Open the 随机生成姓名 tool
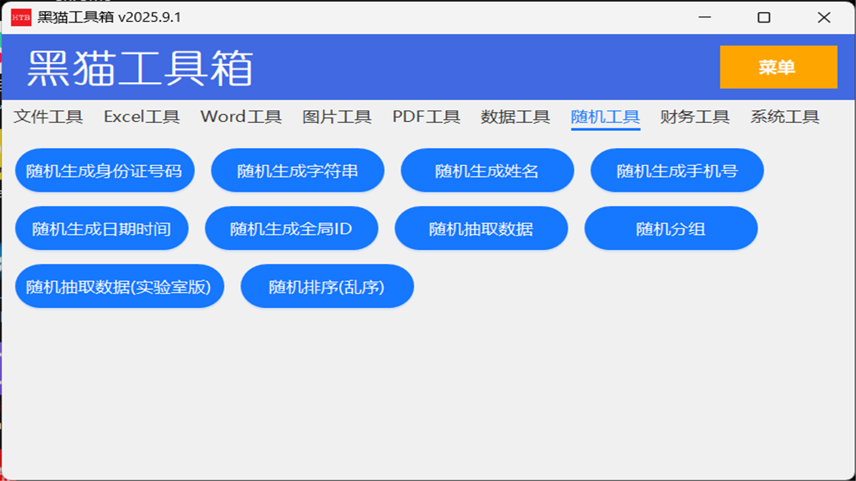The image size is (856, 481). point(487,170)
